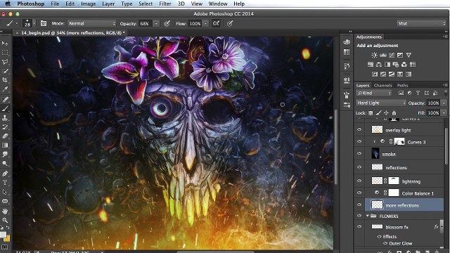Hide the 'reflections' layer

click(359, 167)
